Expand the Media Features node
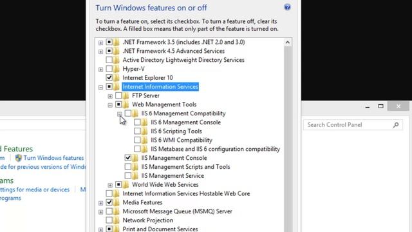This screenshot has width=412, height=232. tap(100, 203)
